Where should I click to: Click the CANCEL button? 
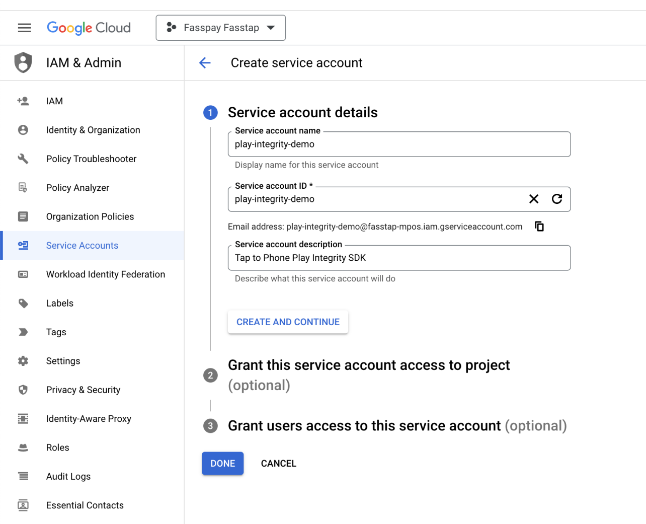tap(279, 464)
